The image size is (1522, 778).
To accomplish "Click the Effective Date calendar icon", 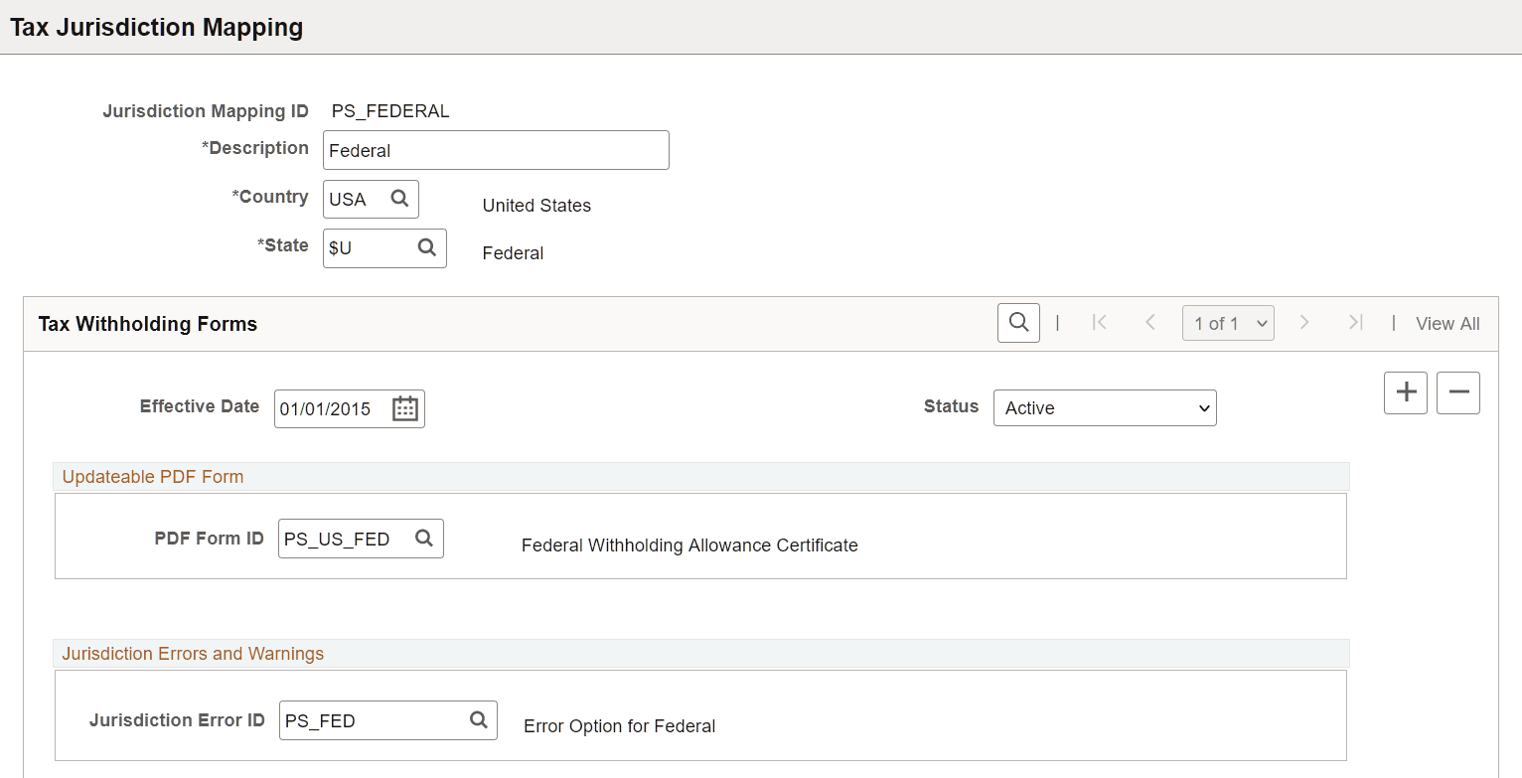I will (405, 408).
